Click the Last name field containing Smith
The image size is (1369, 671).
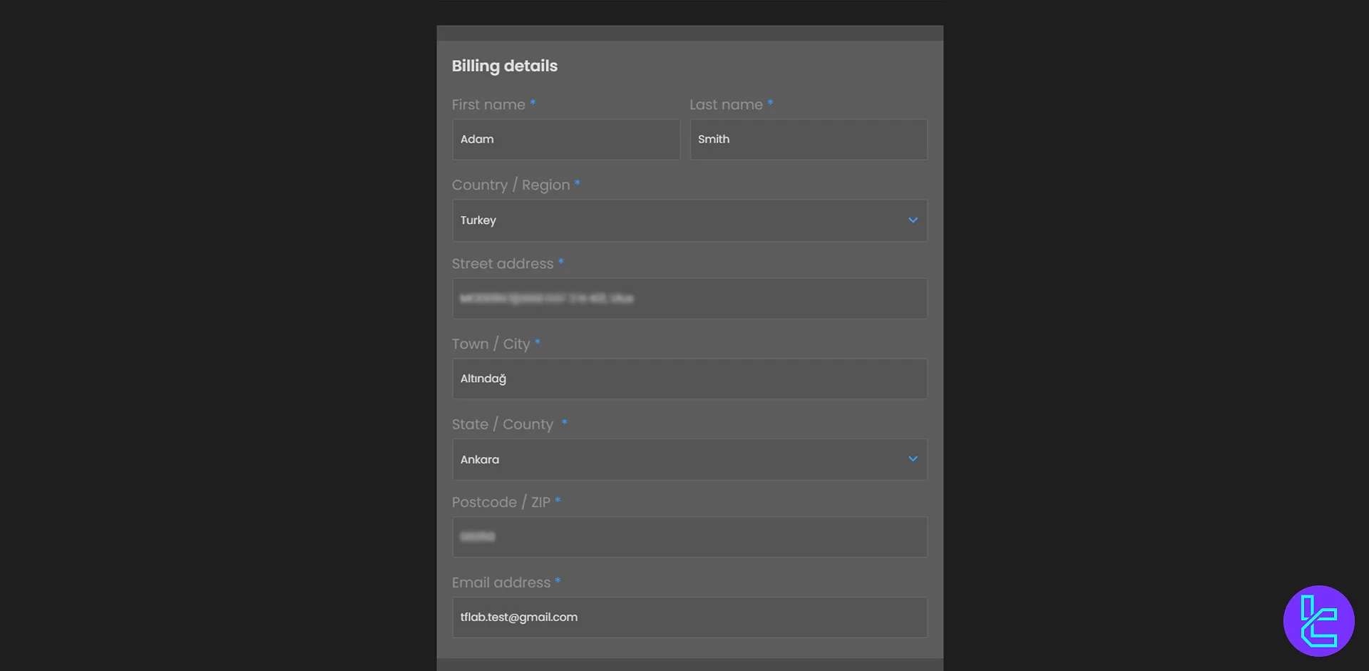pyautogui.click(x=809, y=139)
